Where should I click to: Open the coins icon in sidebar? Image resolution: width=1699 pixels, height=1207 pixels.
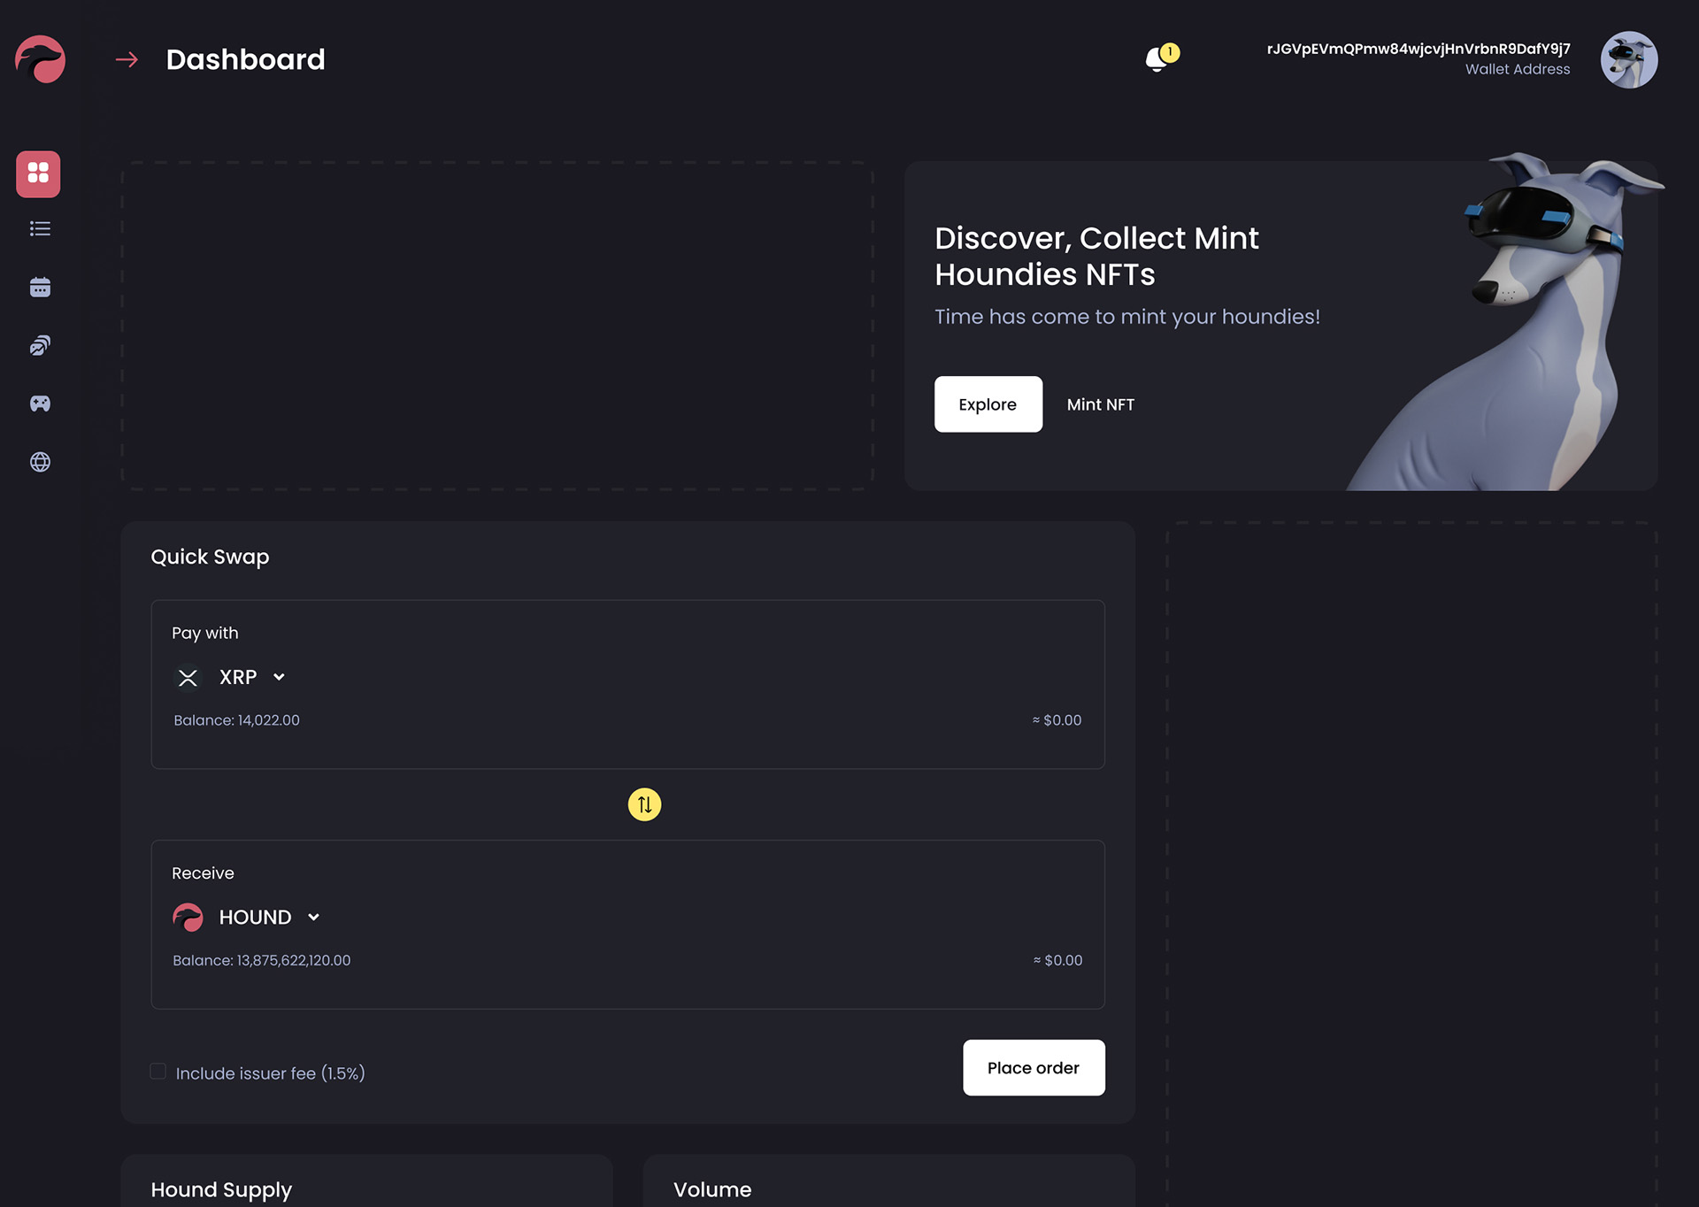click(x=40, y=345)
